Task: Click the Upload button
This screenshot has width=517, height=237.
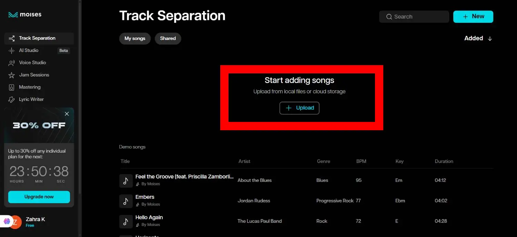Action: coord(299,108)
